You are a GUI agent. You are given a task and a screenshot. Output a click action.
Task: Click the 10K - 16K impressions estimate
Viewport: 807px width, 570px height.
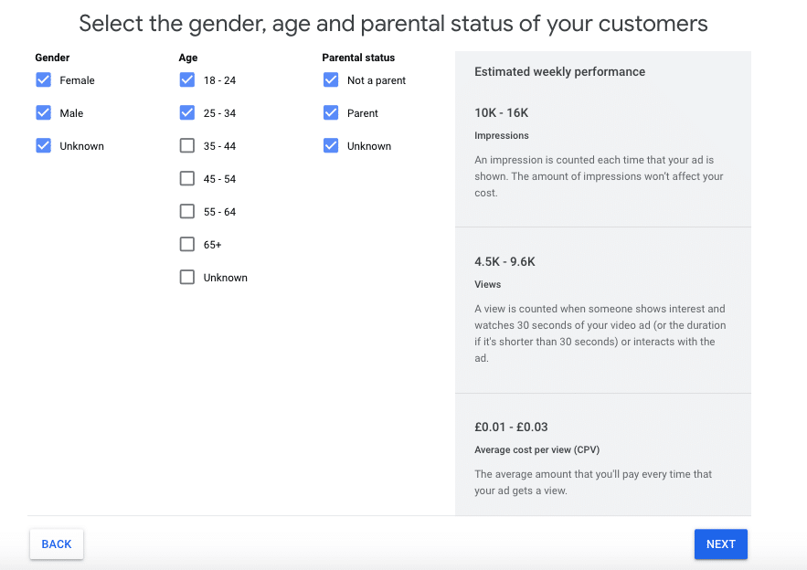click(x=501, y=112)
